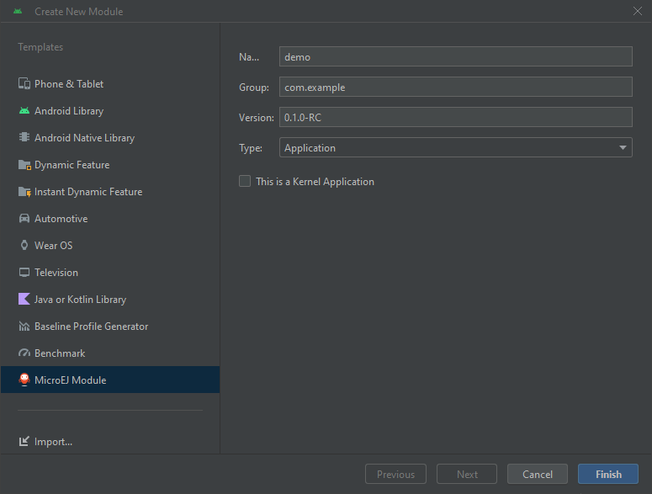Focus the Version field showing 0.1.0-RC
The height and width of the screenshot is (494, 652).
(455, 117)
